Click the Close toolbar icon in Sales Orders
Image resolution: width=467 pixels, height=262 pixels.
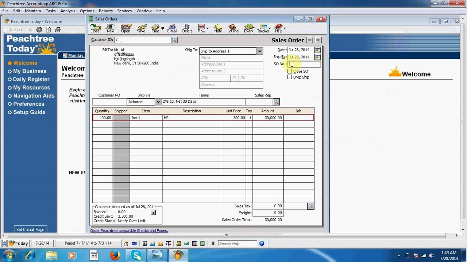(95, 28)
